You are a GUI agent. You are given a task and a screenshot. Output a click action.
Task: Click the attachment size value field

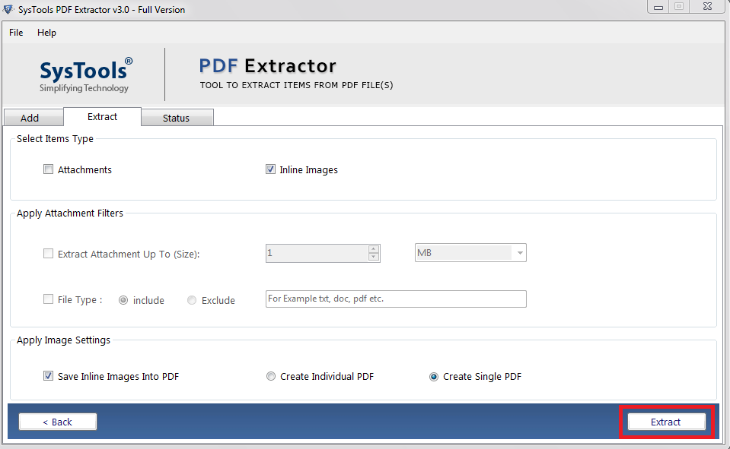(x=317, y=253)
